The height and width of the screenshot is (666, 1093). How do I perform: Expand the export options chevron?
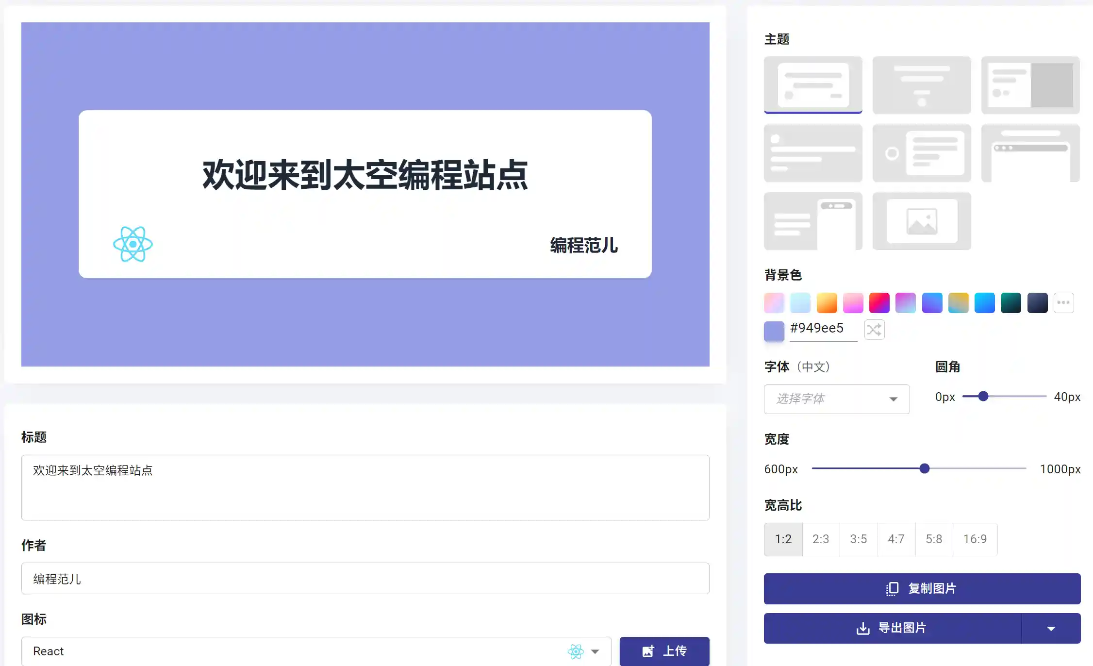coord(1051,628)
